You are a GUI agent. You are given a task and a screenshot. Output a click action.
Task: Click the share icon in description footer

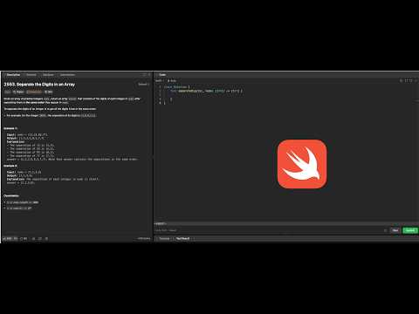40,239
